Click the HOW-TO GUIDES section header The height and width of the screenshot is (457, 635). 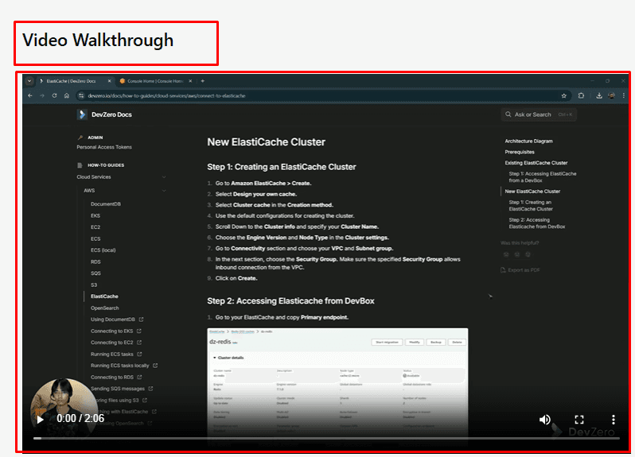coord(101,165)
